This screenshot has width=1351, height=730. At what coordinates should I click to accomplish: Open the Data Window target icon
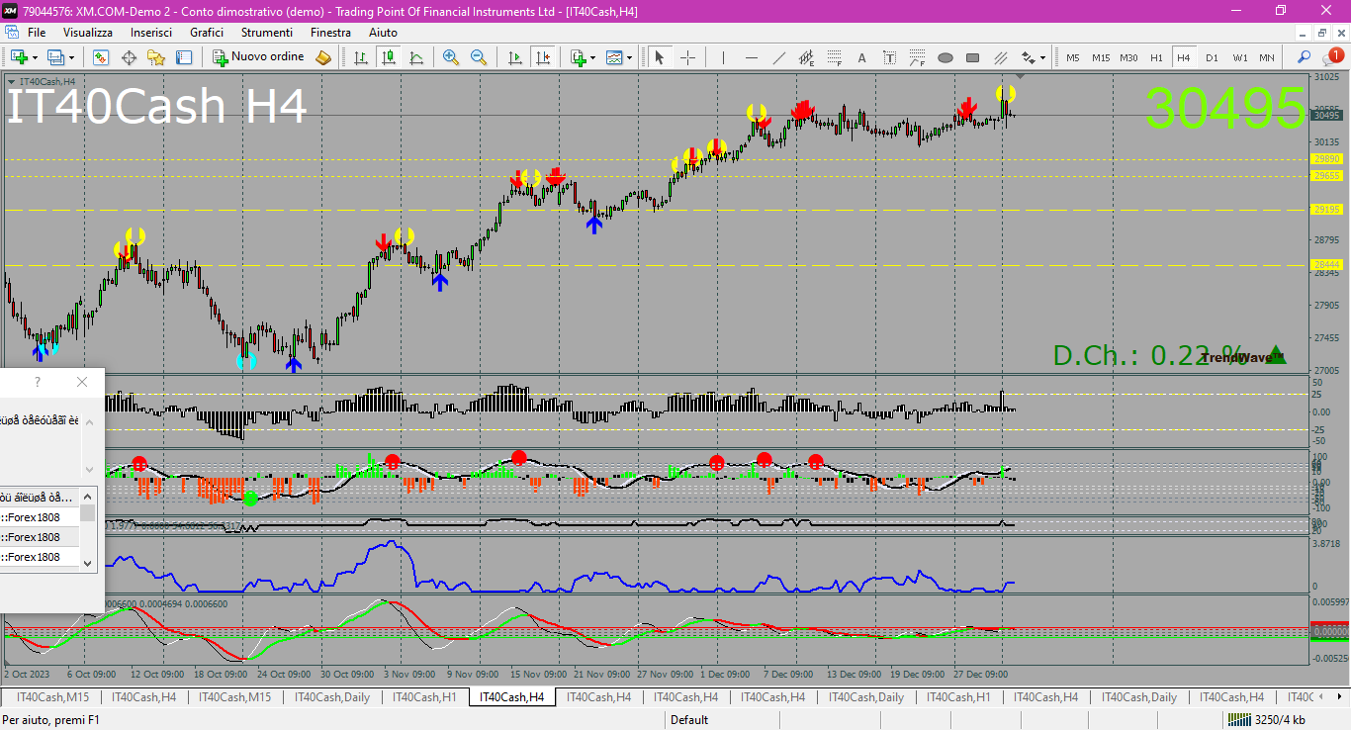pos(129,57)
